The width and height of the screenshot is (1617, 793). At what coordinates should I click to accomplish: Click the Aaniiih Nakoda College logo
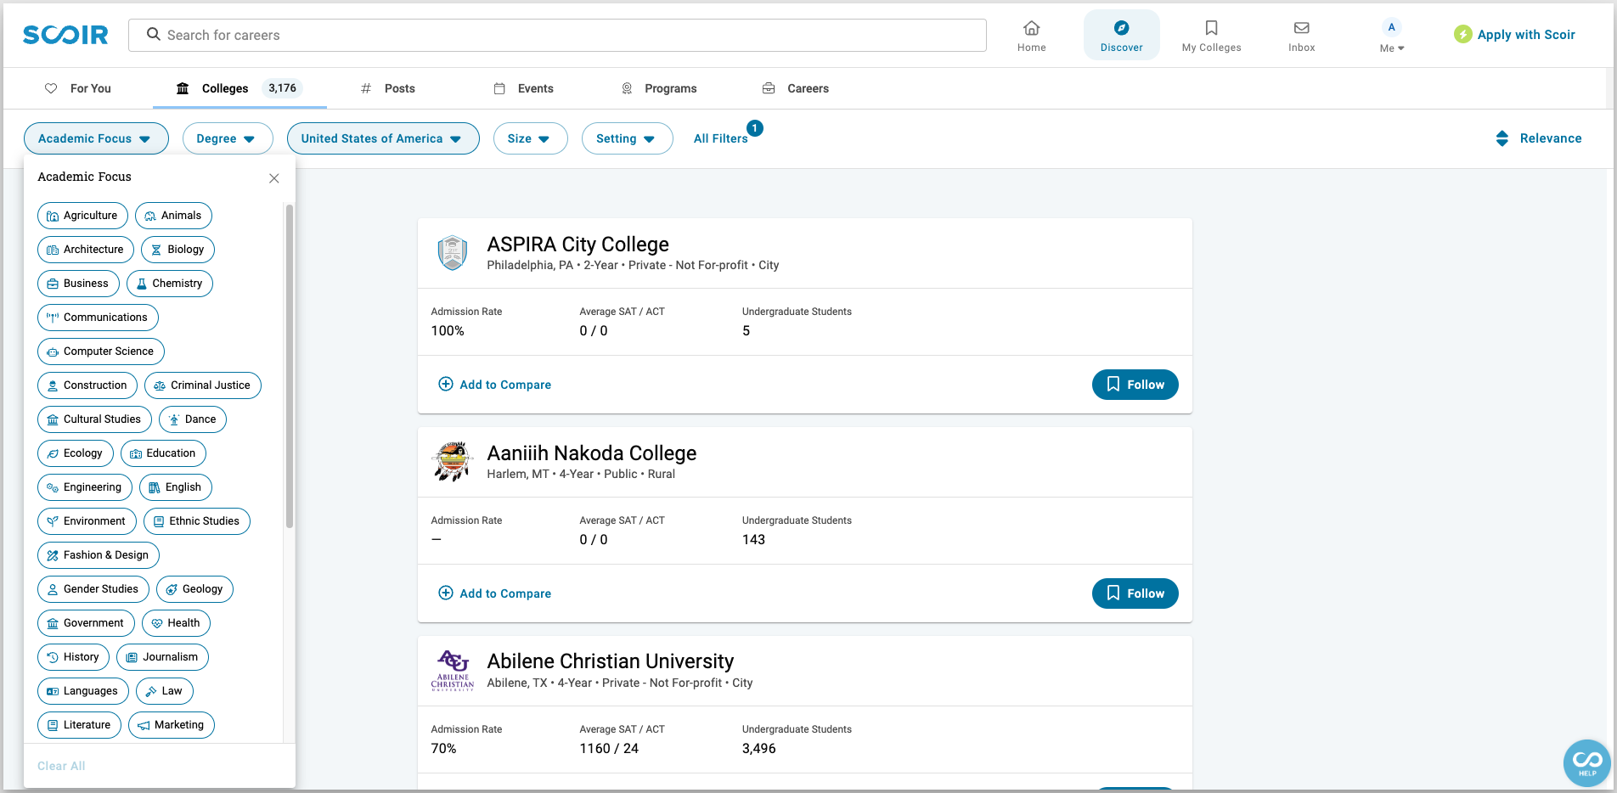point(452,462)
